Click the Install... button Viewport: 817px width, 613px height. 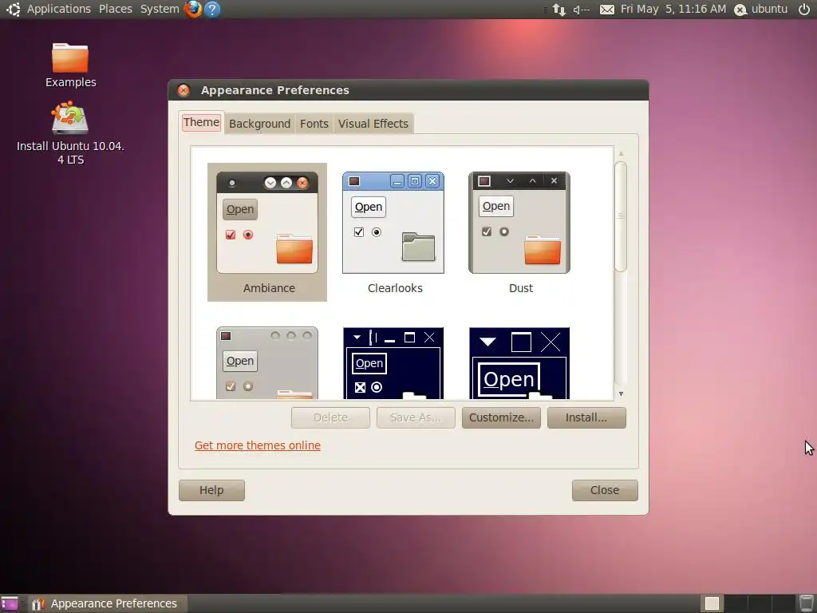586,417
